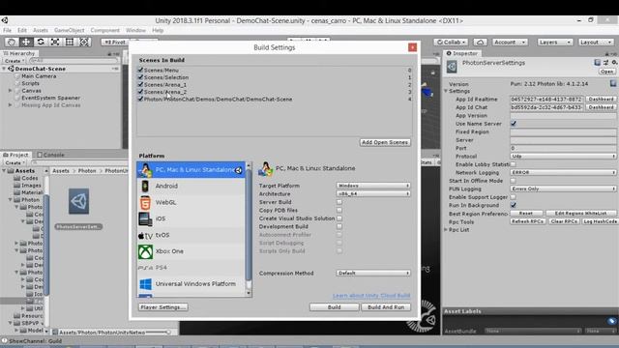Open the Edit menu
This screenshot has width=619, height=348.
22,30
